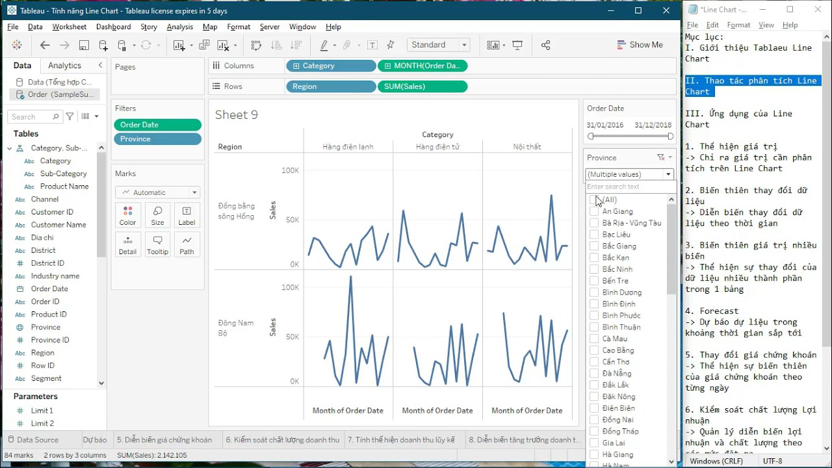Go to the Data Source tab

32,440
